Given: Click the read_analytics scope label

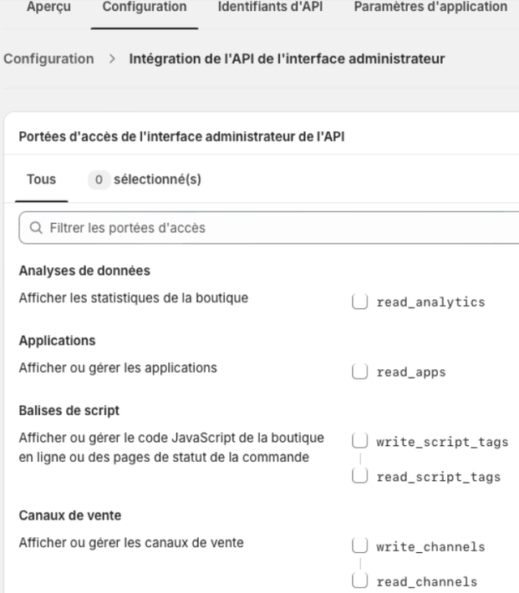Looking at the screenshot, I should click(430, 302).
